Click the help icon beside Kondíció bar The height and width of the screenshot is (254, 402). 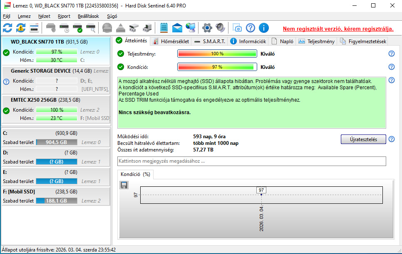pyautogui.click(x=392, y=67)
